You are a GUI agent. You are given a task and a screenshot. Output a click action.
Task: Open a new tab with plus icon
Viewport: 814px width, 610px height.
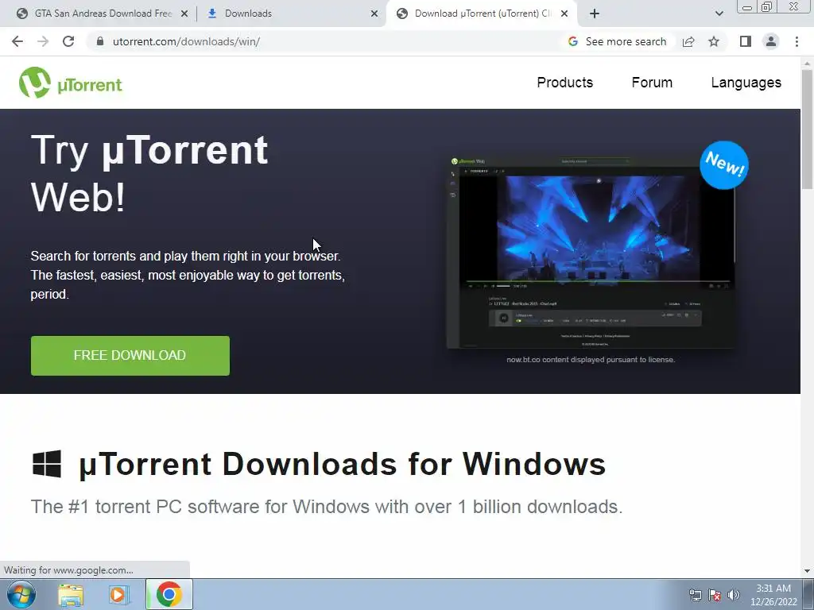(x=595, y=14)
